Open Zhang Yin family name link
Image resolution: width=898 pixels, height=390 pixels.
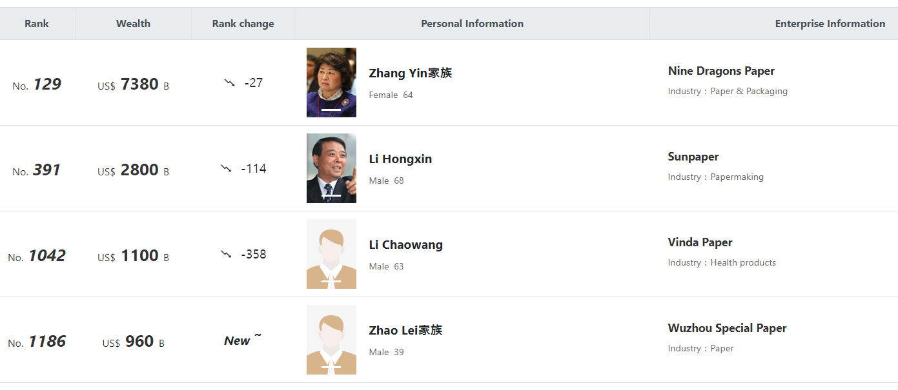point(410,73)
